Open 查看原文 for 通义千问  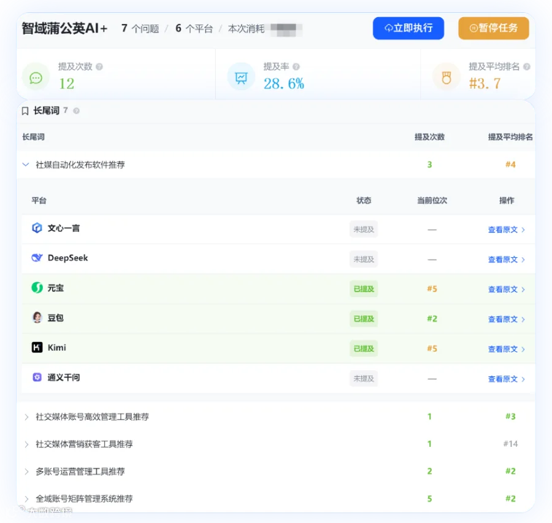506,379
